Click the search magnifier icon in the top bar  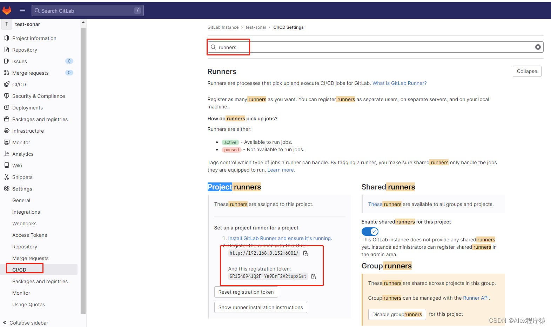tap(37, 11)
